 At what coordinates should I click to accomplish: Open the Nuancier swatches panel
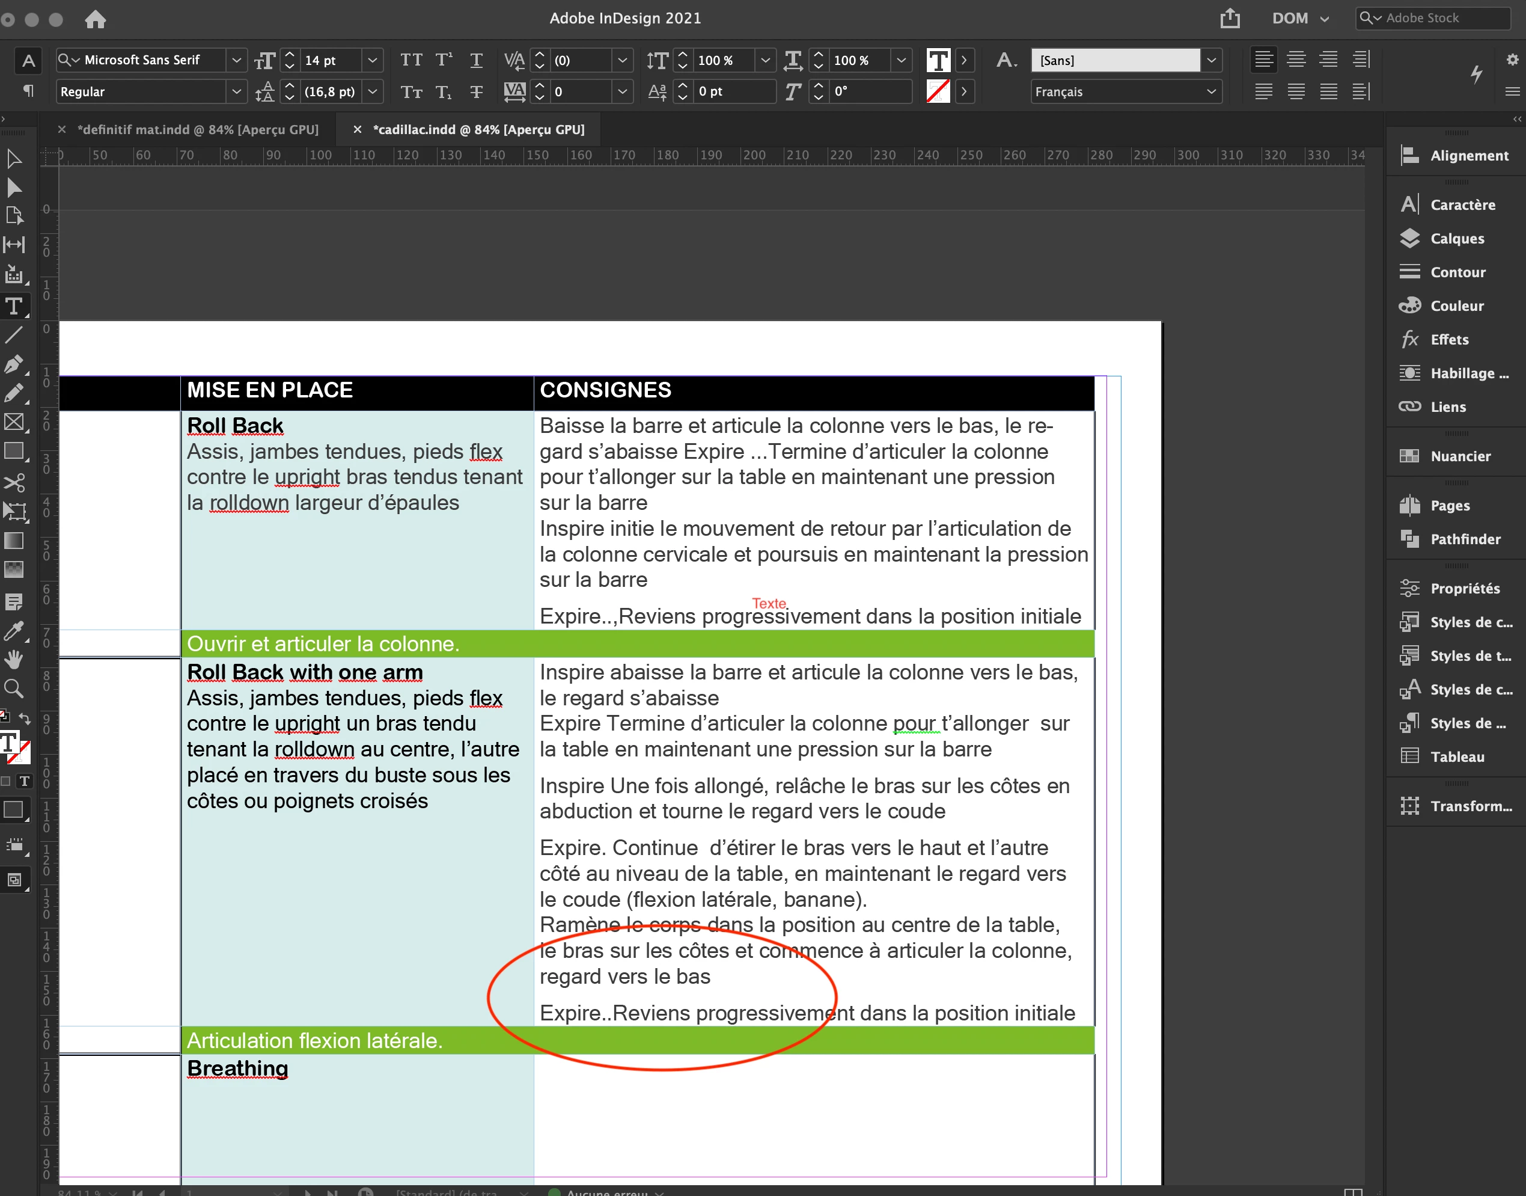click(x=1459, y=456)
